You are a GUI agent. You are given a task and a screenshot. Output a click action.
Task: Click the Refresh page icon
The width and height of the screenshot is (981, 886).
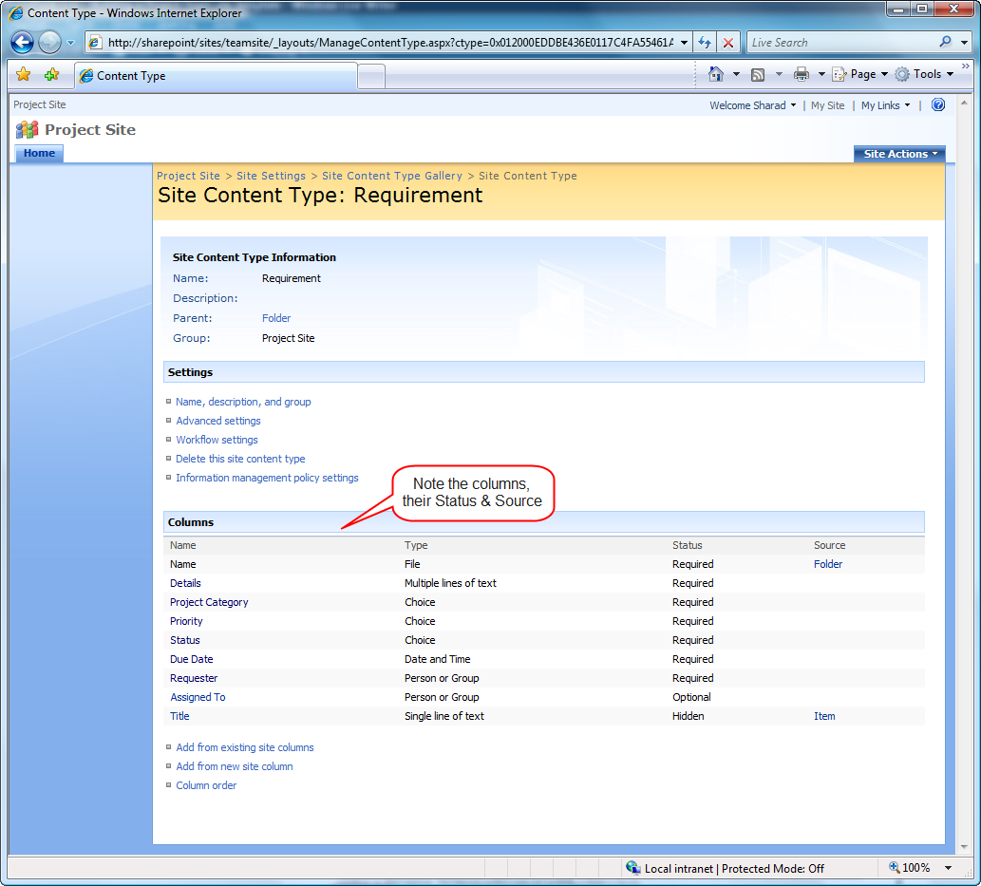(705, 43)
